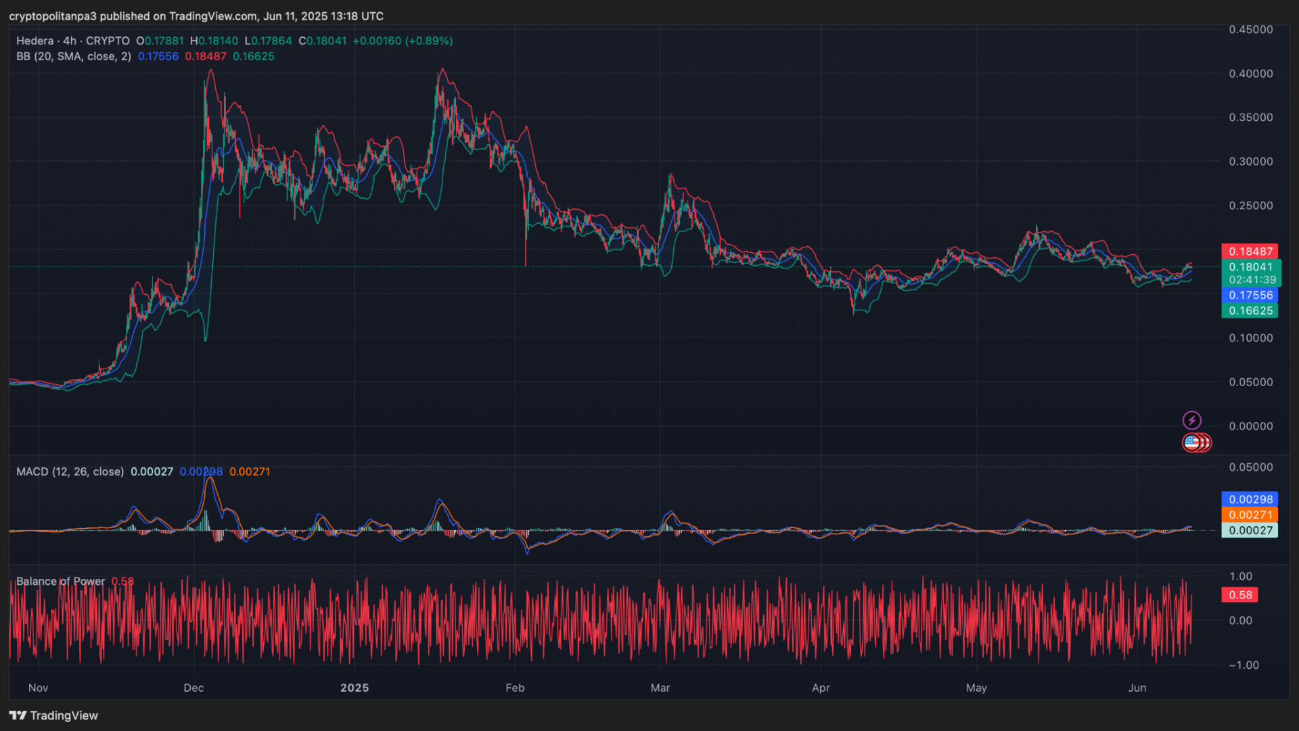Click the 0.45000 price axis label

pyautogui.click(x=1251, y=29)
